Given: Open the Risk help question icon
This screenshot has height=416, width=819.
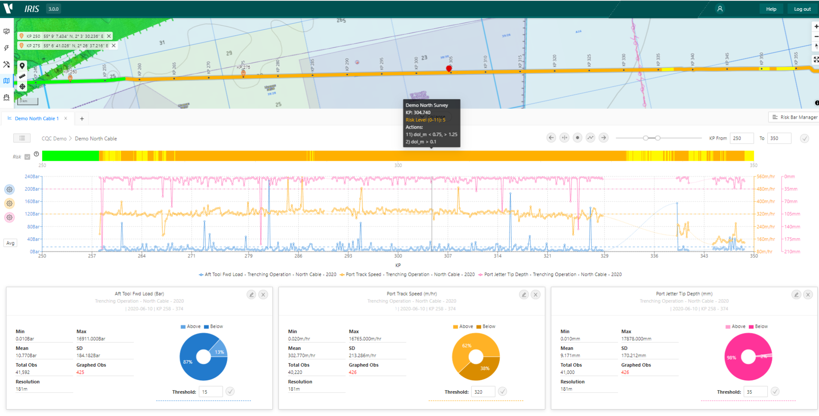Looking at the screenshot, I should pos(37,154).
